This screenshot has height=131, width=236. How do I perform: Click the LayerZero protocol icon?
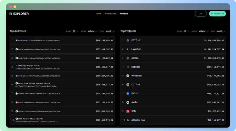128,49
